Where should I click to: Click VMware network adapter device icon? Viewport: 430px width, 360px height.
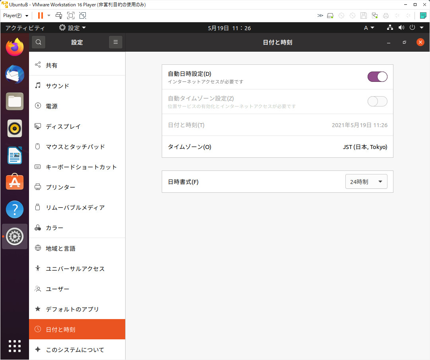pyautogui.click(x=375, y=15)
